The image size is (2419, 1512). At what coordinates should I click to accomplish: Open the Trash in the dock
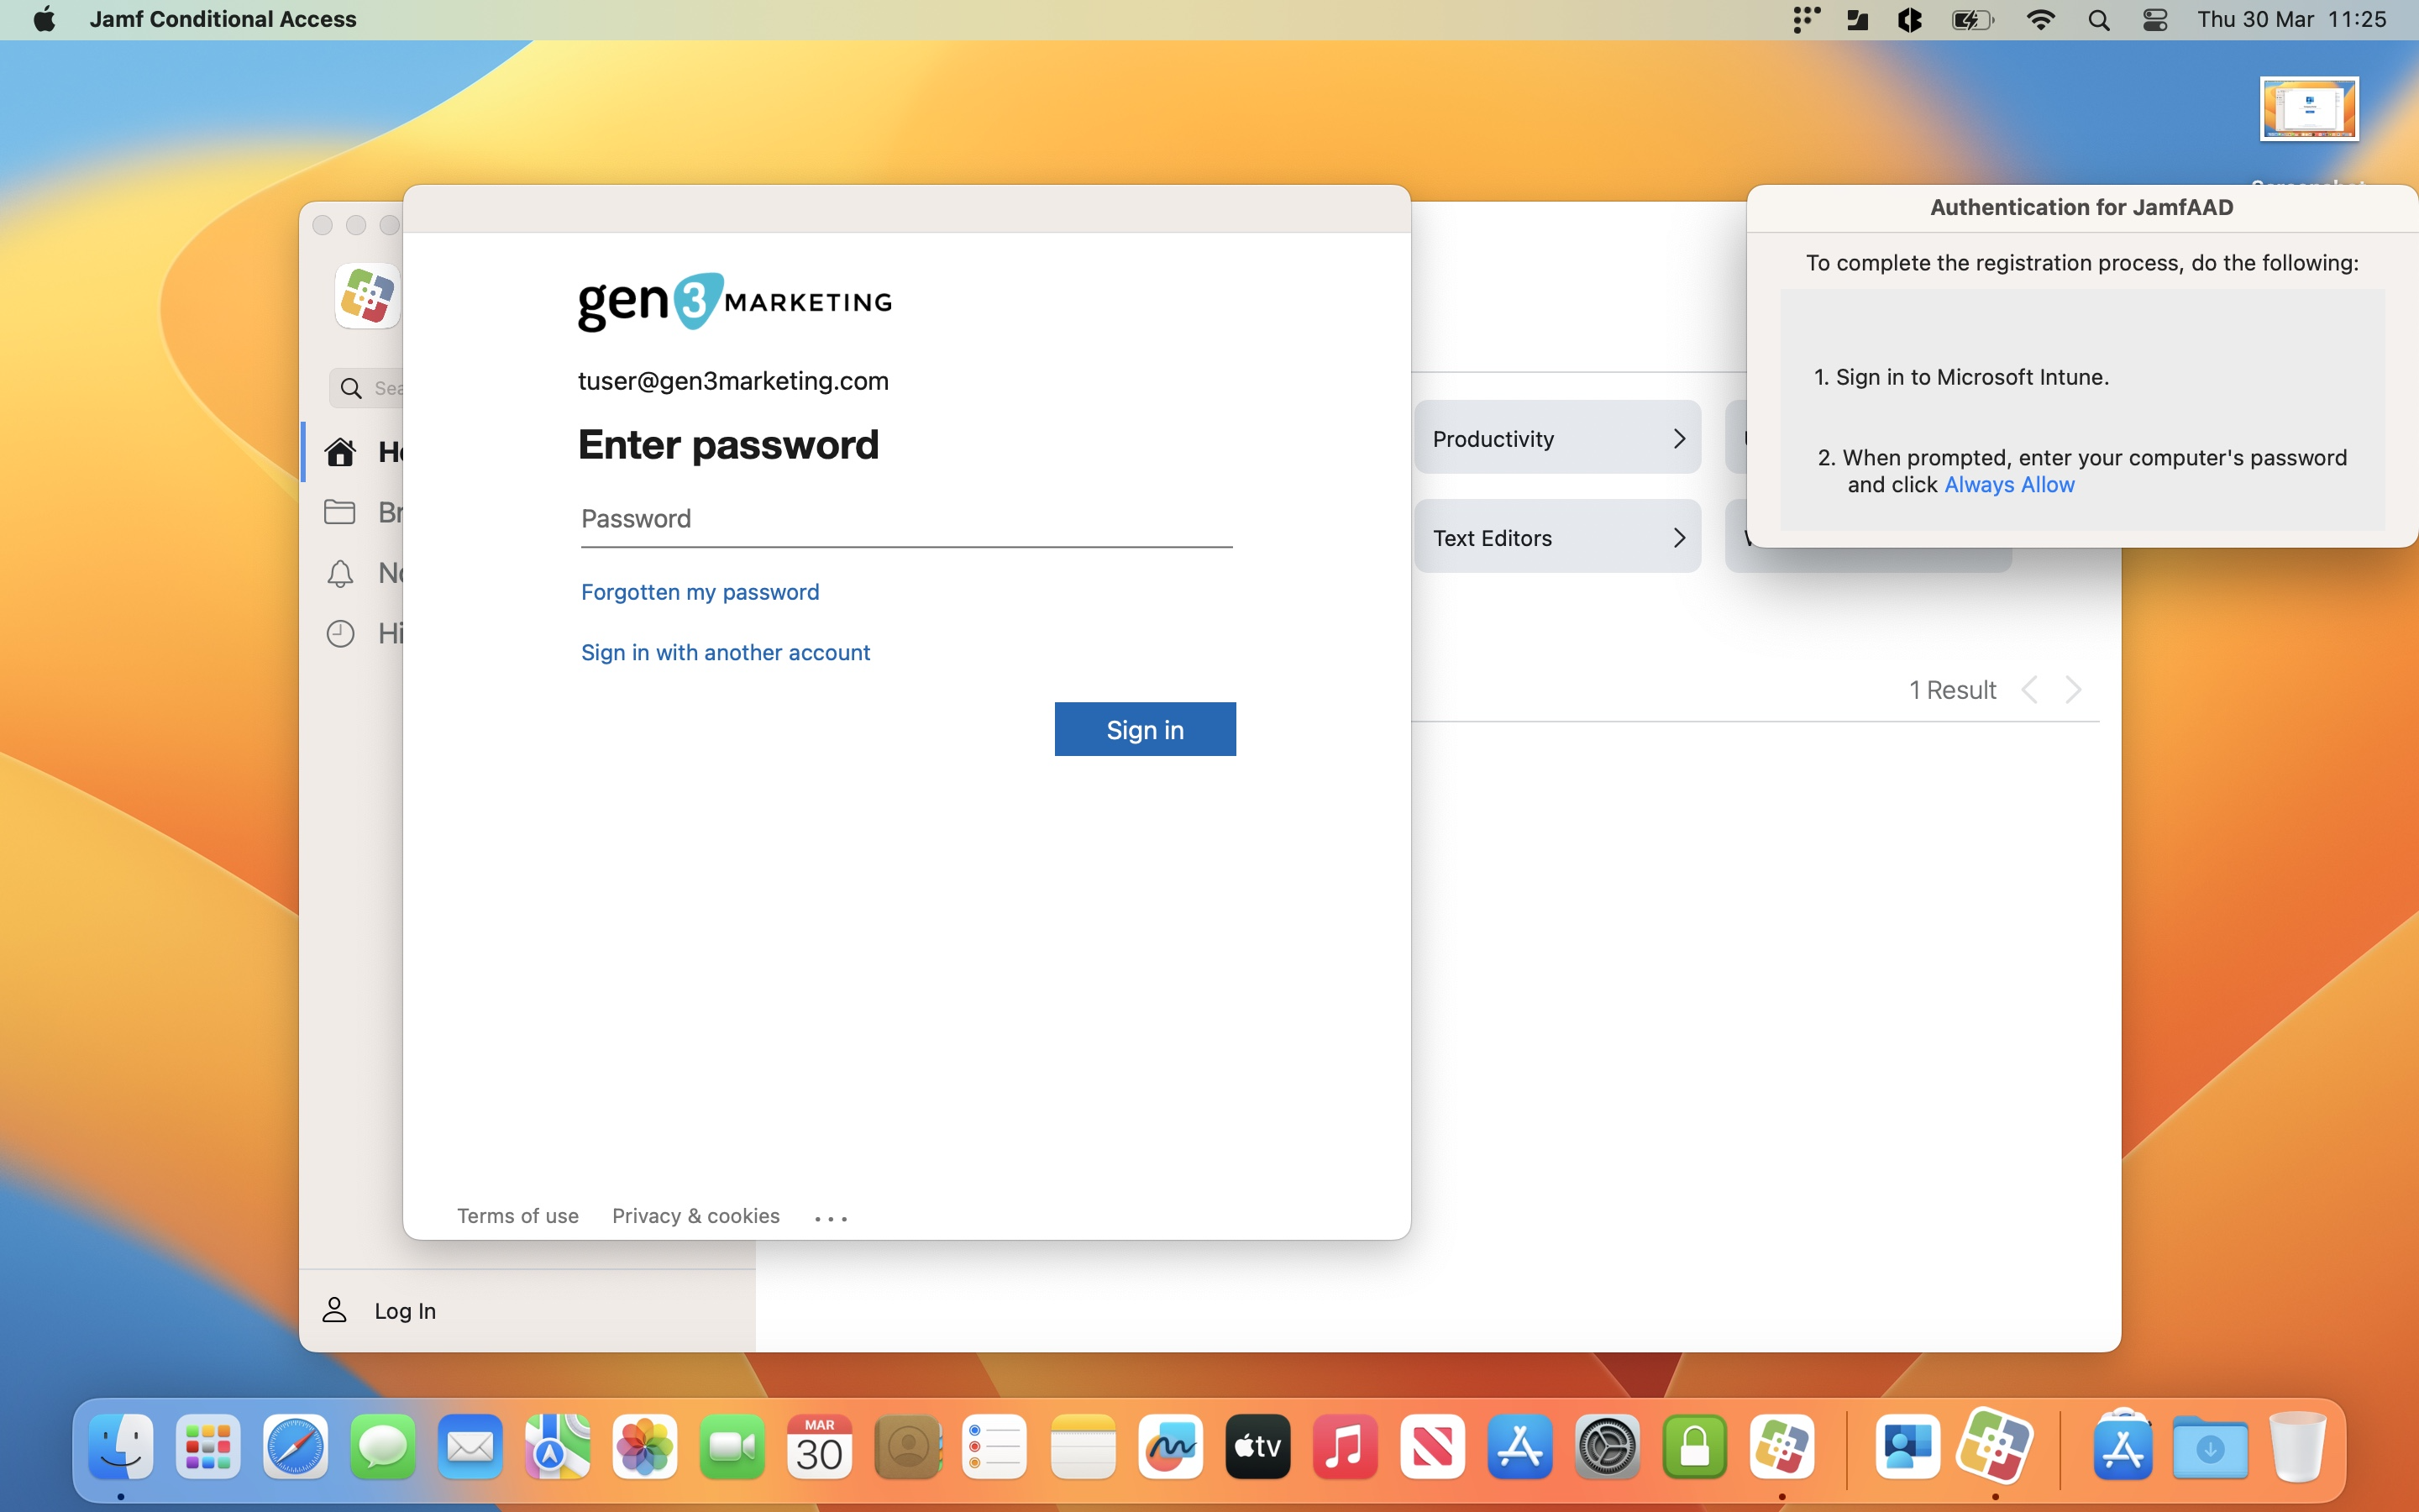coord(2297,1446)
